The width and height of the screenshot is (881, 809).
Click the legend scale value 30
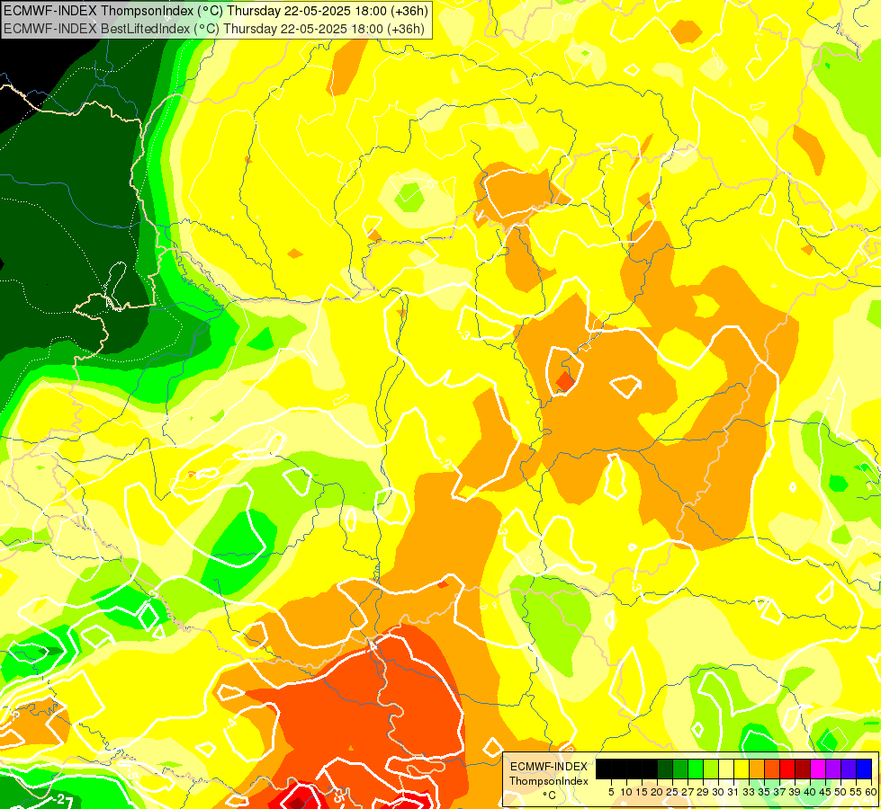(x=718, y=792)
